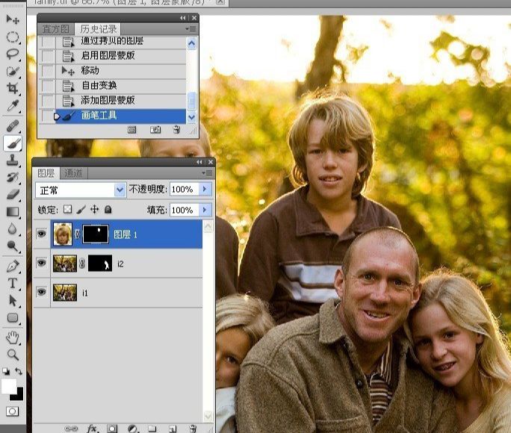
Task: Select the Path Selection tool
Action: (13, 300)
